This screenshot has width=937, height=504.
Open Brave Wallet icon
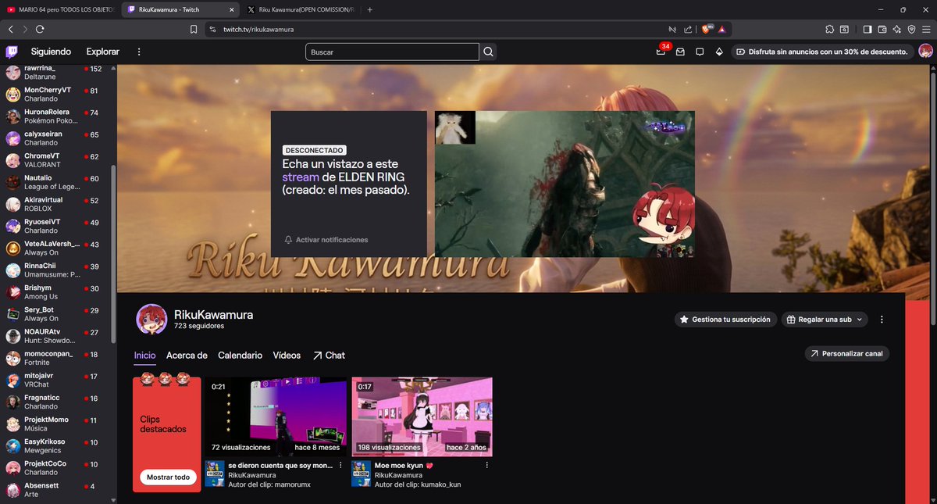point(882,29)
